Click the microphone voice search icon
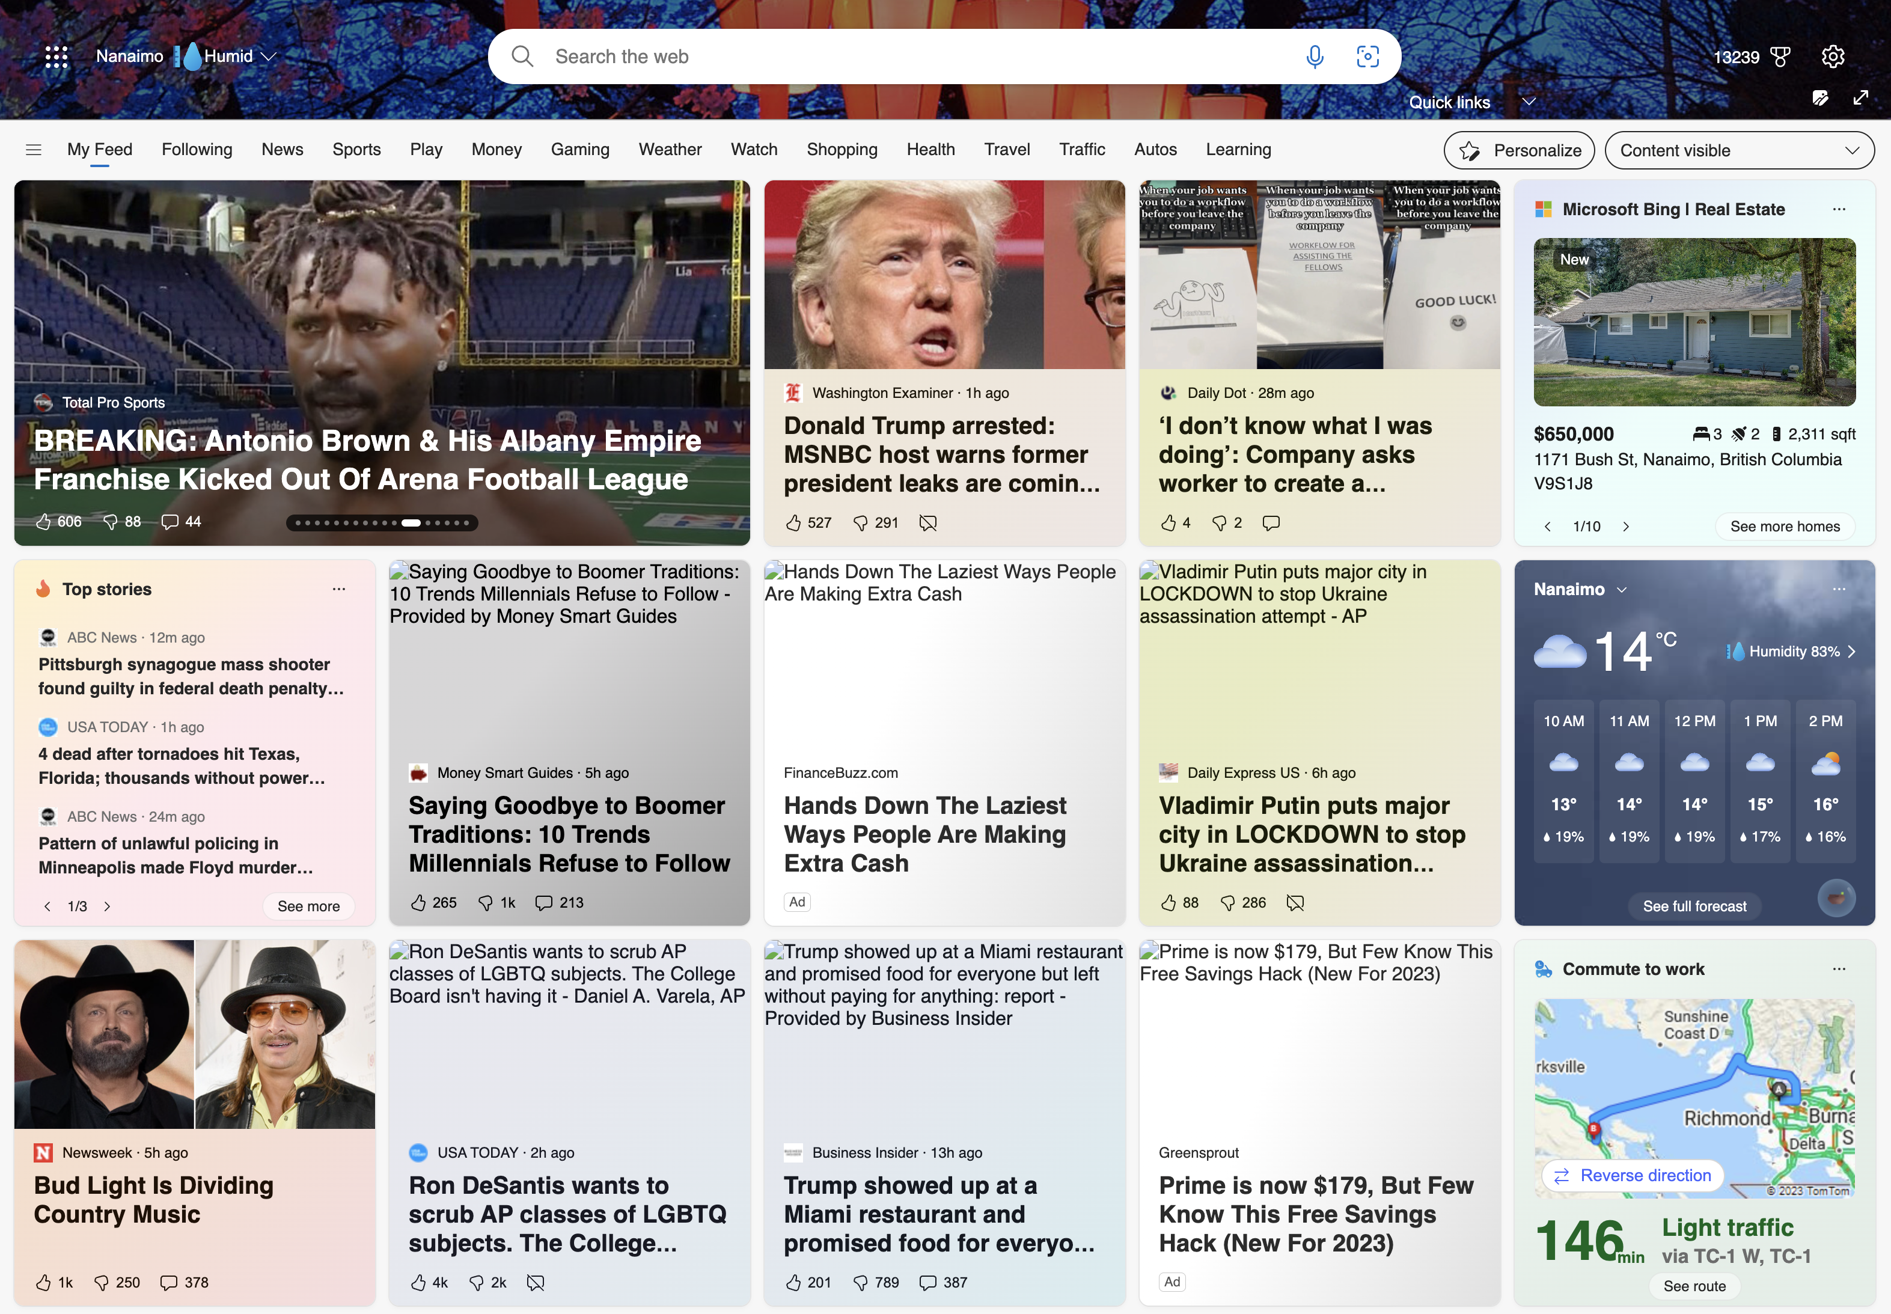Image resolution: width=1891 pixels, height=1314 pixels. (x=1315, y=56)
